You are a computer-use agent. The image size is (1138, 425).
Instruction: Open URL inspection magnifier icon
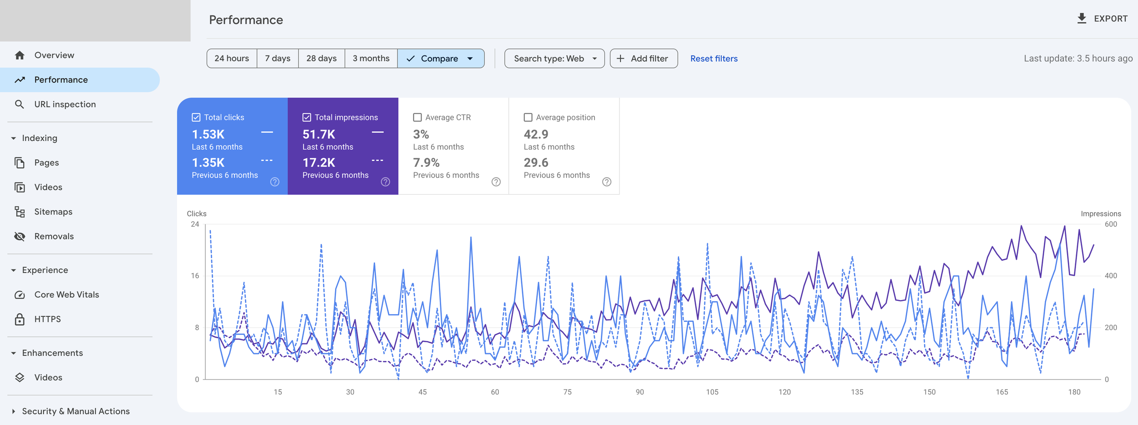19,104
